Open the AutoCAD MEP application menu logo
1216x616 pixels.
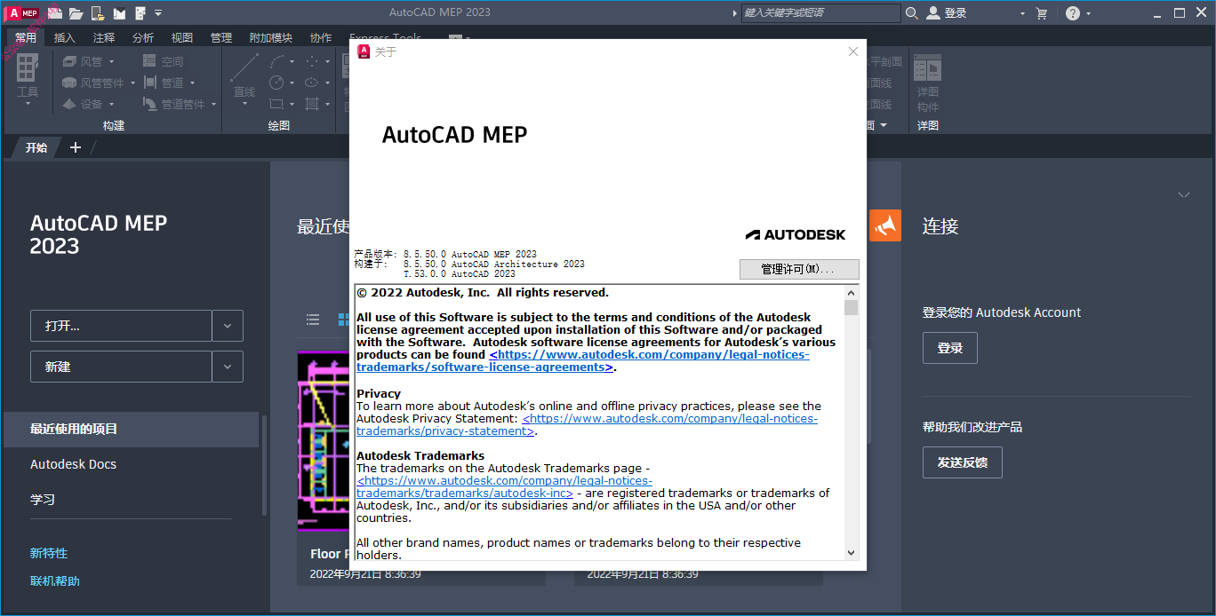23,12
